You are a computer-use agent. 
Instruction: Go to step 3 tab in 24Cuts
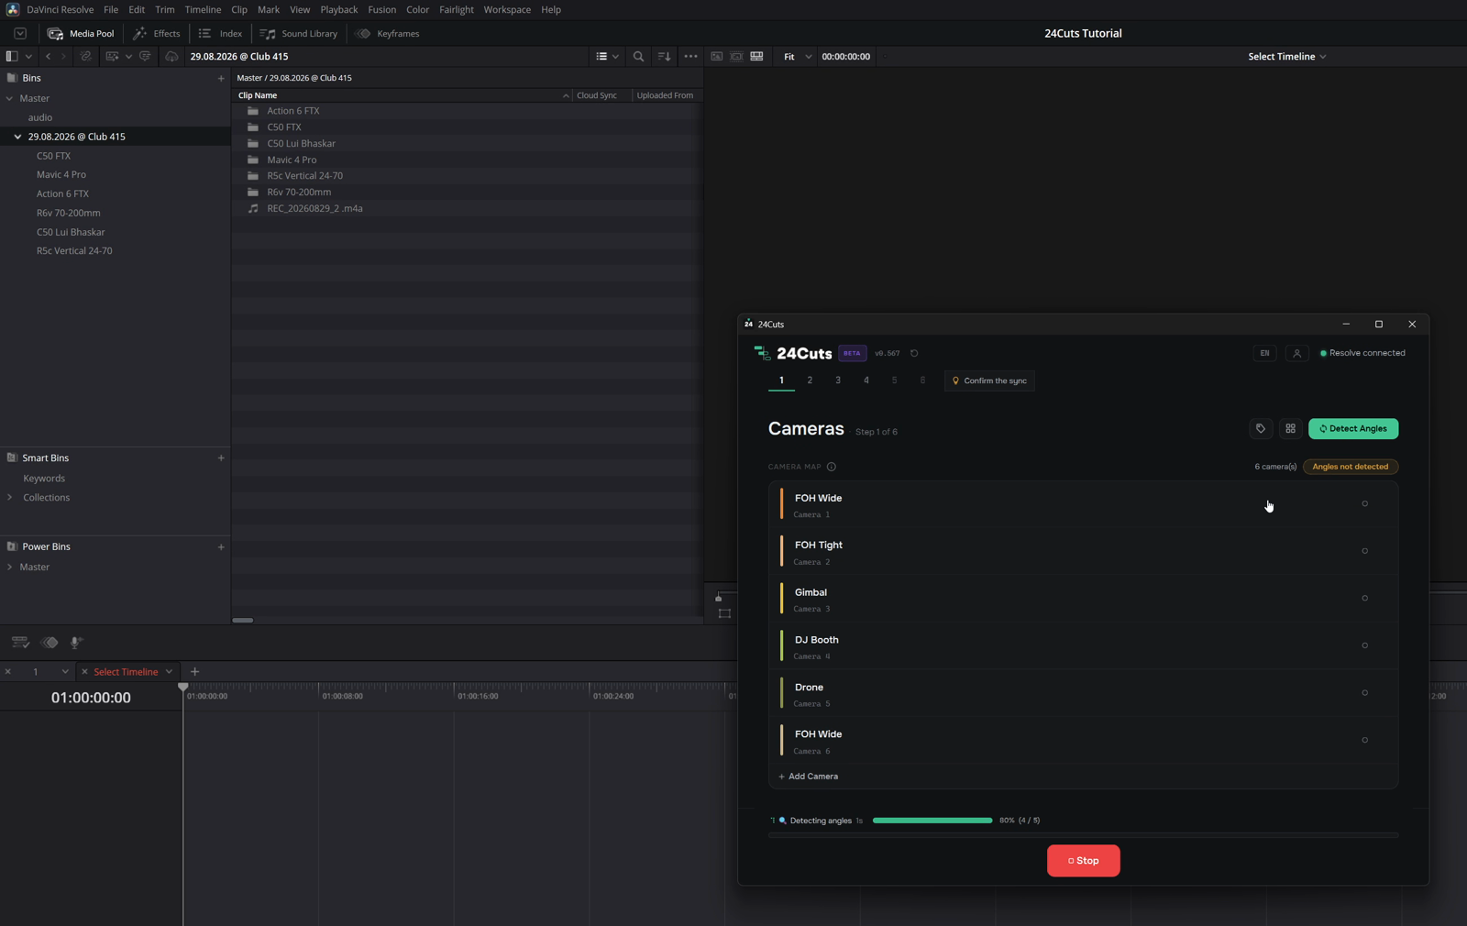[x=838, y=380]
